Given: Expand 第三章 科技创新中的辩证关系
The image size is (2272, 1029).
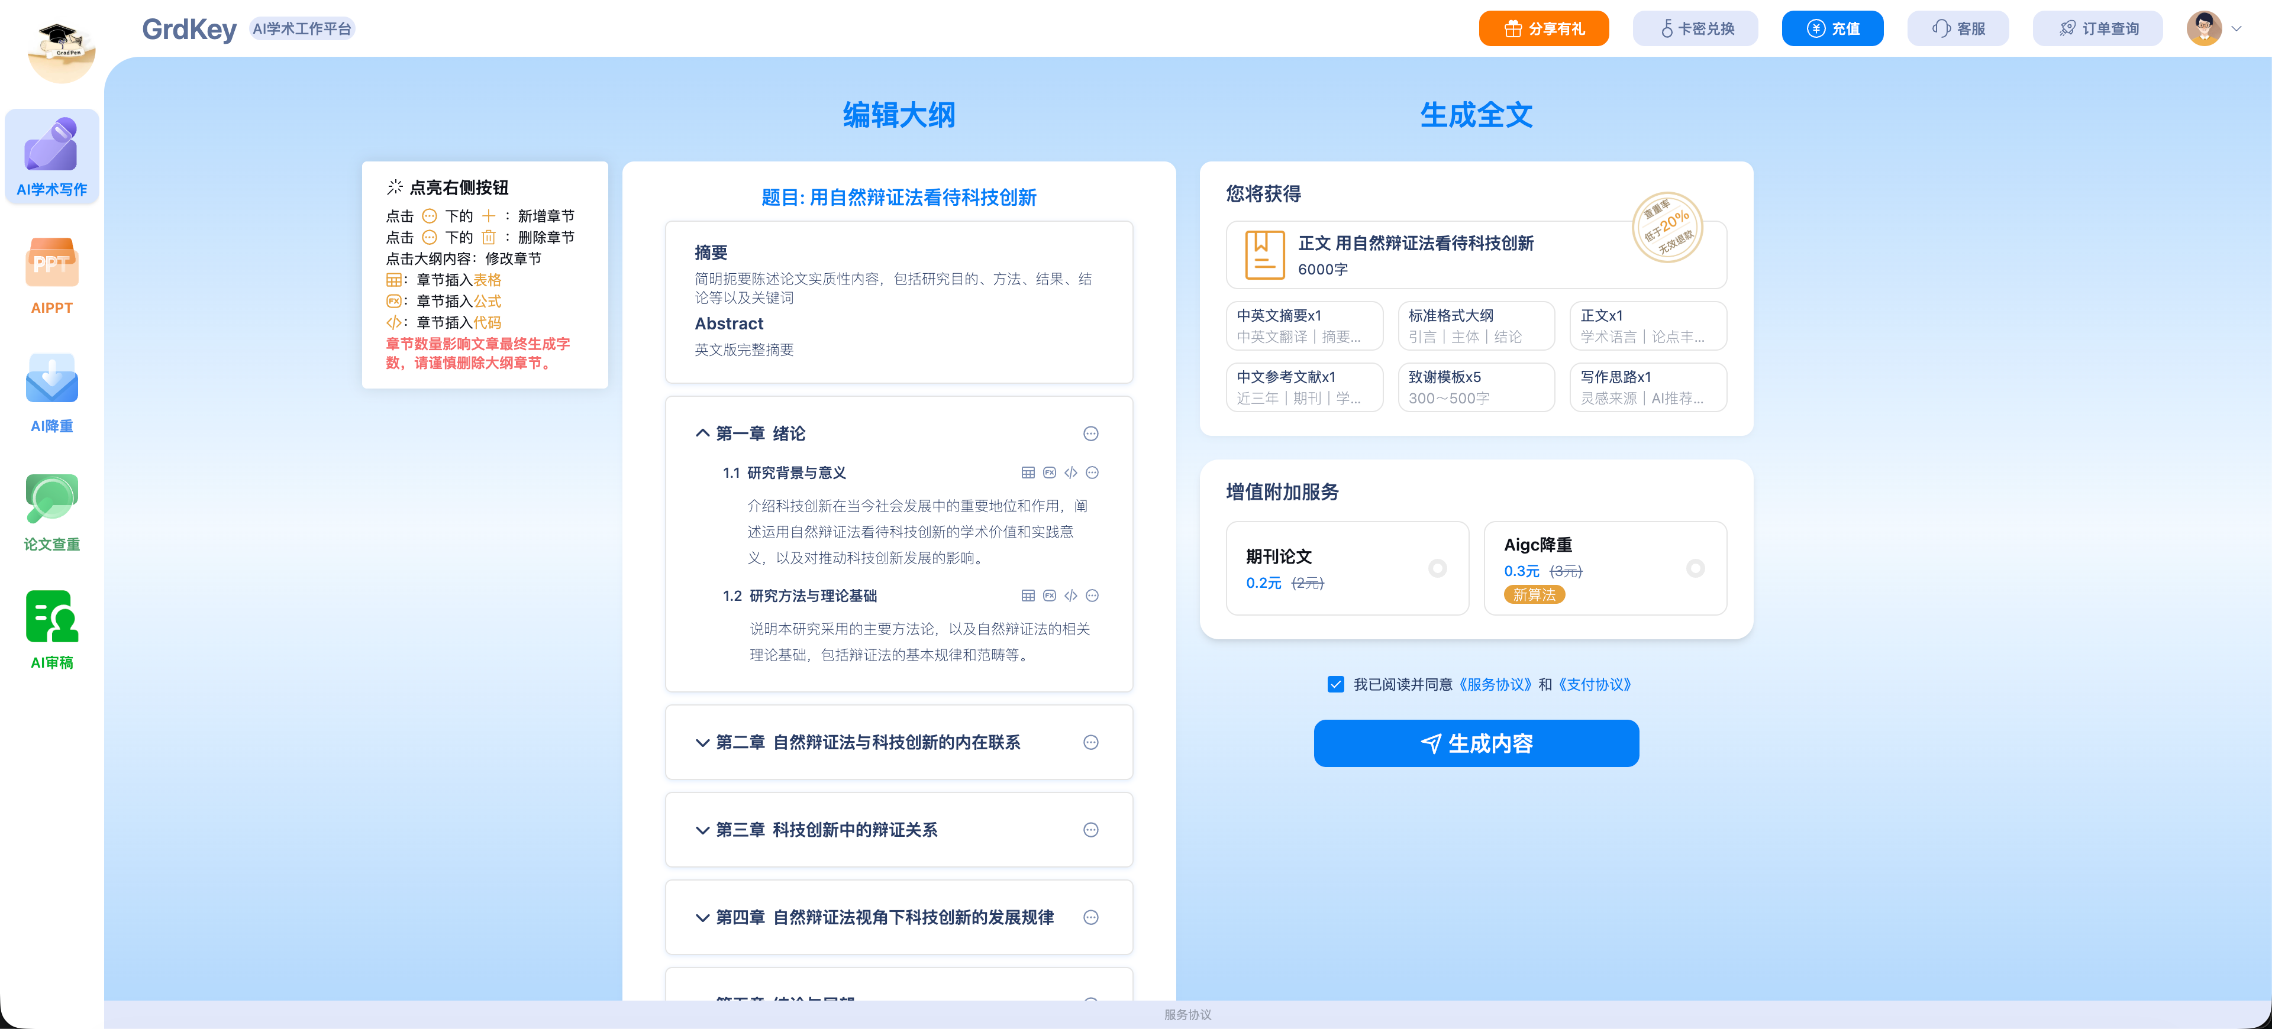Looking at the screenshot, I should pyautogui.click(x=702, y=831).
